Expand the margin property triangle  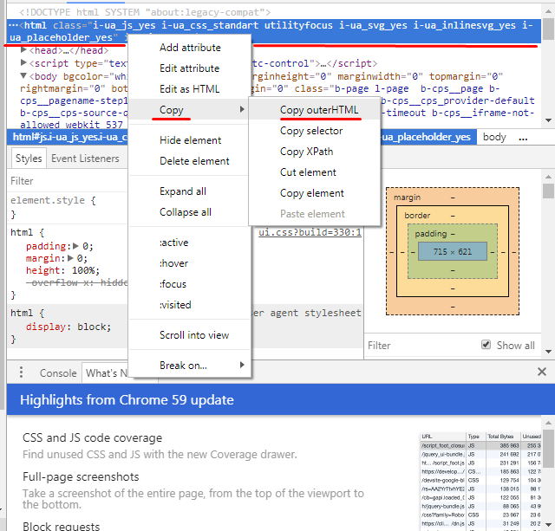click(x=69, y=258)
